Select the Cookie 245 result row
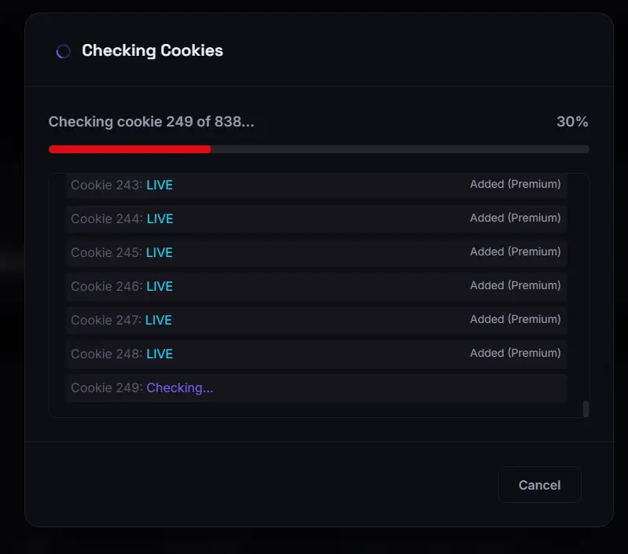 pyautogui.click(x=317, y=252)
